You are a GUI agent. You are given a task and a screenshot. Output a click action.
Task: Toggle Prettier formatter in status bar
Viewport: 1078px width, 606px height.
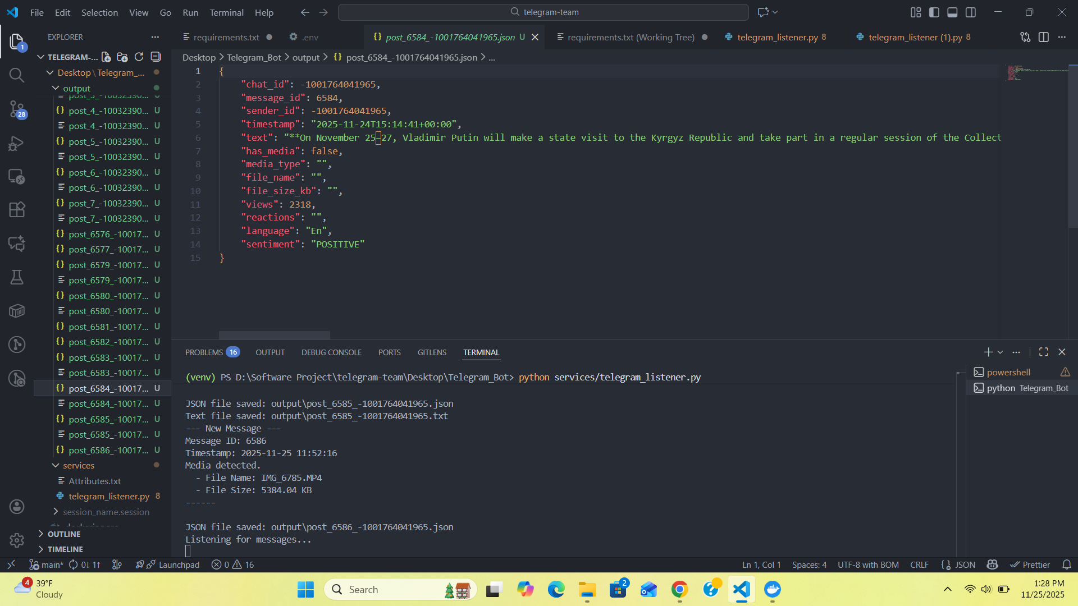tap(1030, 564)
